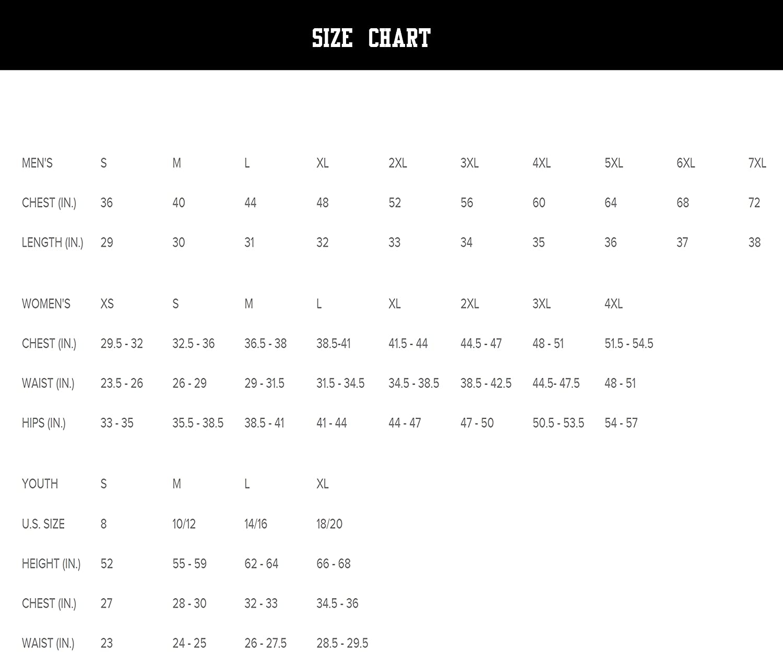783x653 pixels.
Task: Select the women's XS size header
Action: tap(107, 304)
